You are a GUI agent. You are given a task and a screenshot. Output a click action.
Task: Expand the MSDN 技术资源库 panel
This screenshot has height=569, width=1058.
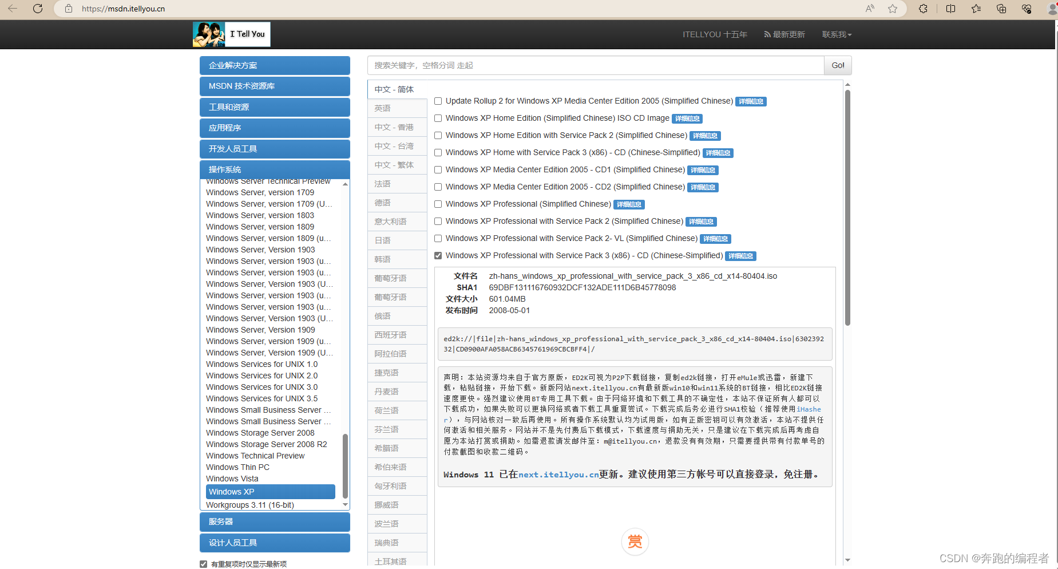click(275, 86)
